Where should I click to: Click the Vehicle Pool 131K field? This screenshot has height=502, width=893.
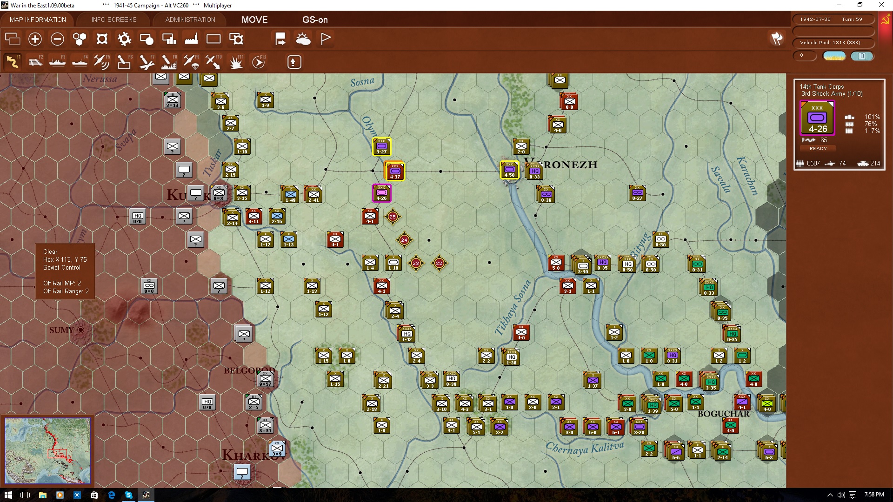coord(833,42)
